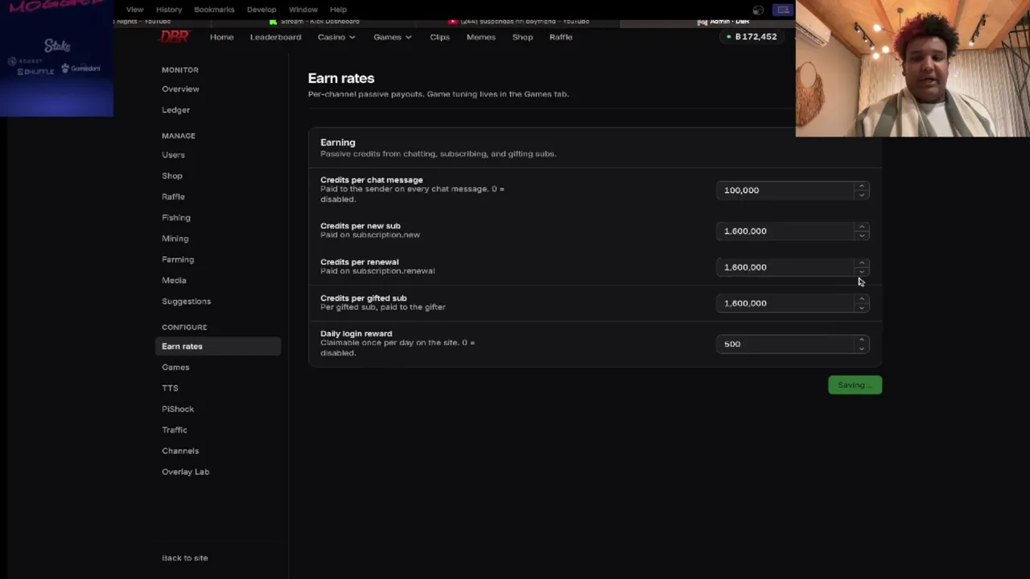Click the Back to site link

pos(184,558)
